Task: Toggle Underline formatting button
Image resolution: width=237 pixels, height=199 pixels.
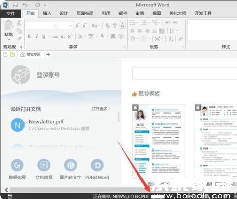Action: tap(44, 36)
